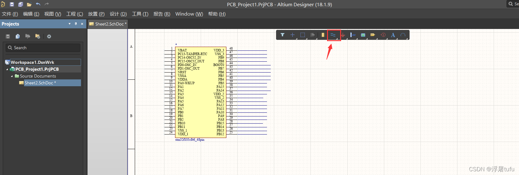
Task: Click the Projects panel Search field
Action: pos(43,48)
